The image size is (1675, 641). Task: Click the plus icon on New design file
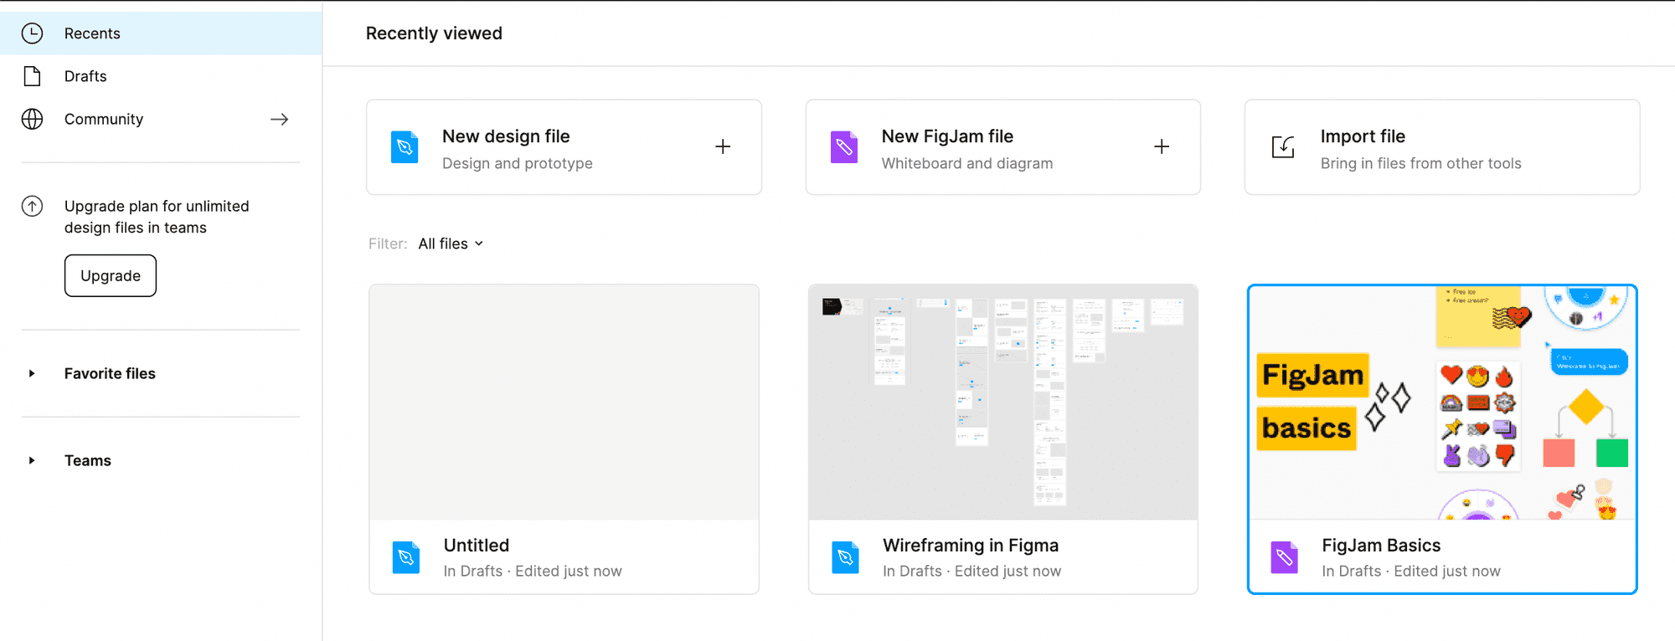coord(723,146)
